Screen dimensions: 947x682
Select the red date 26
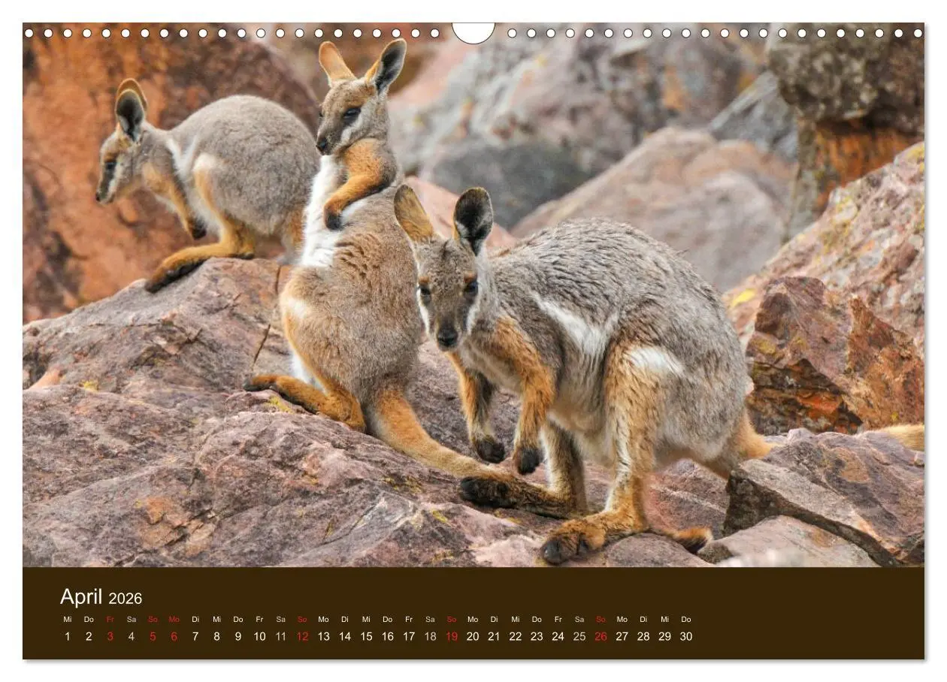601,638
